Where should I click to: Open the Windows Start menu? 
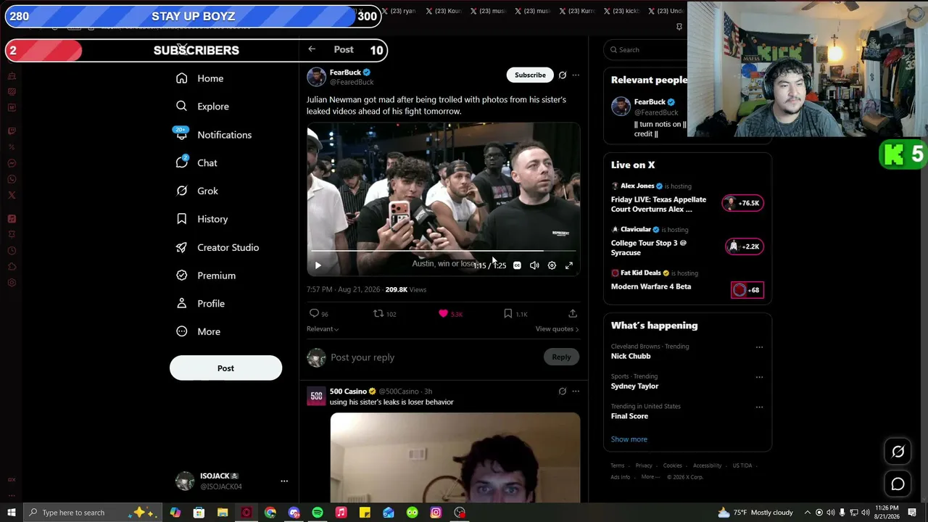pyautogui.click(x=11, y=513)
